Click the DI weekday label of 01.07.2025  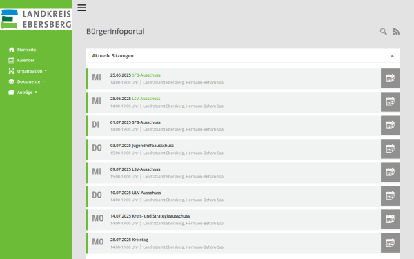(x=96, y=124)
